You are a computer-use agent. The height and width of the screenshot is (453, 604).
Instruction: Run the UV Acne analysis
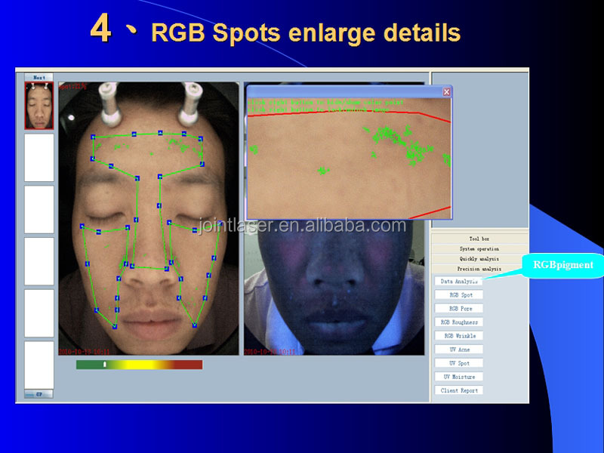coord(459,350)
